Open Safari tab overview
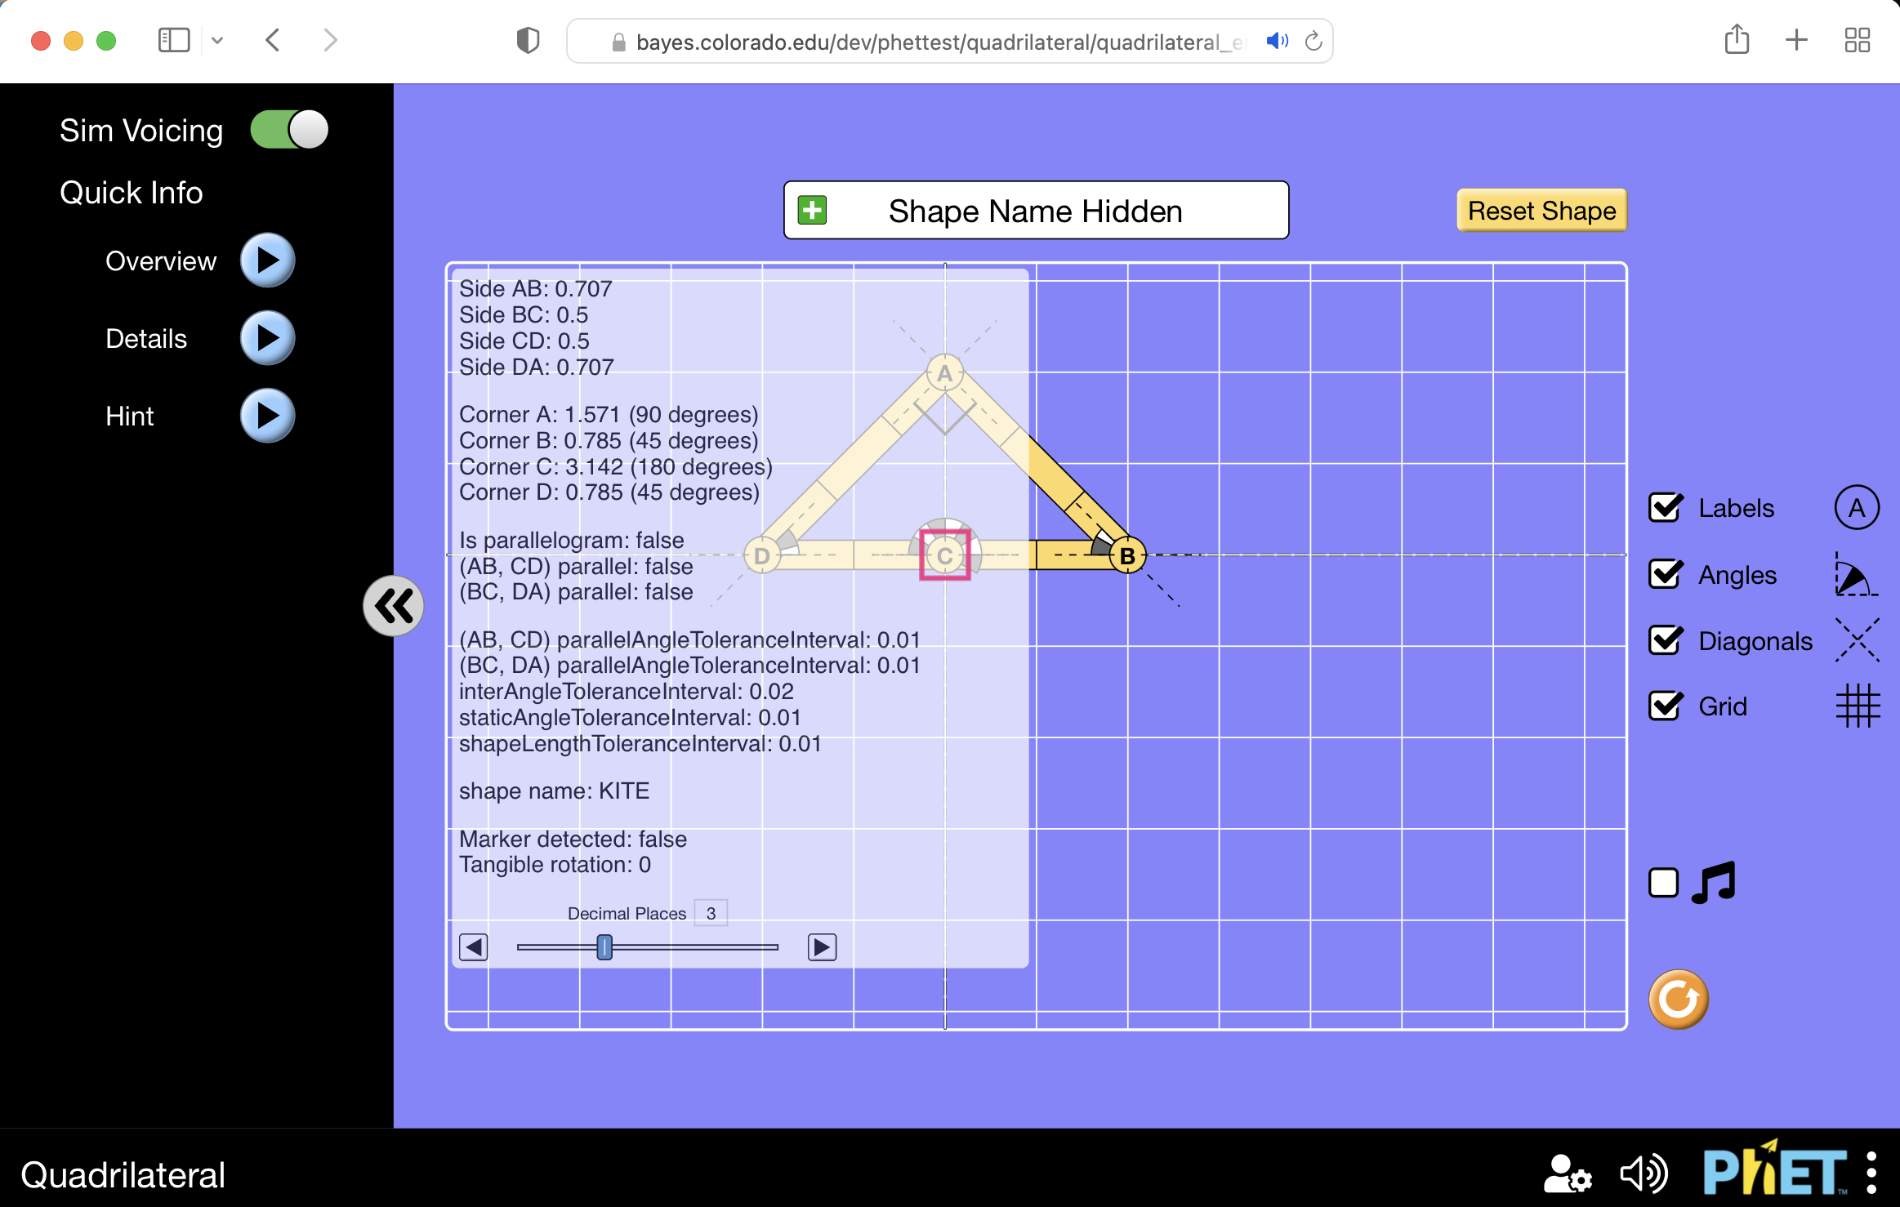 pos(1858,40)
